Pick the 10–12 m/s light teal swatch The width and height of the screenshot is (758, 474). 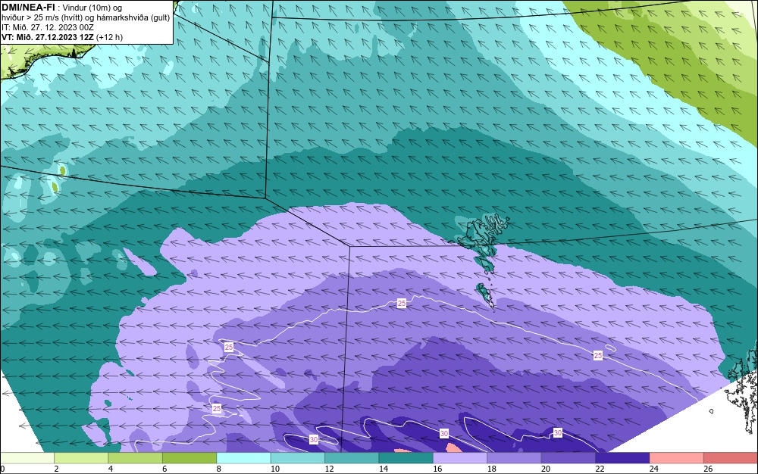pyautogui.click(x=298, y=458)
